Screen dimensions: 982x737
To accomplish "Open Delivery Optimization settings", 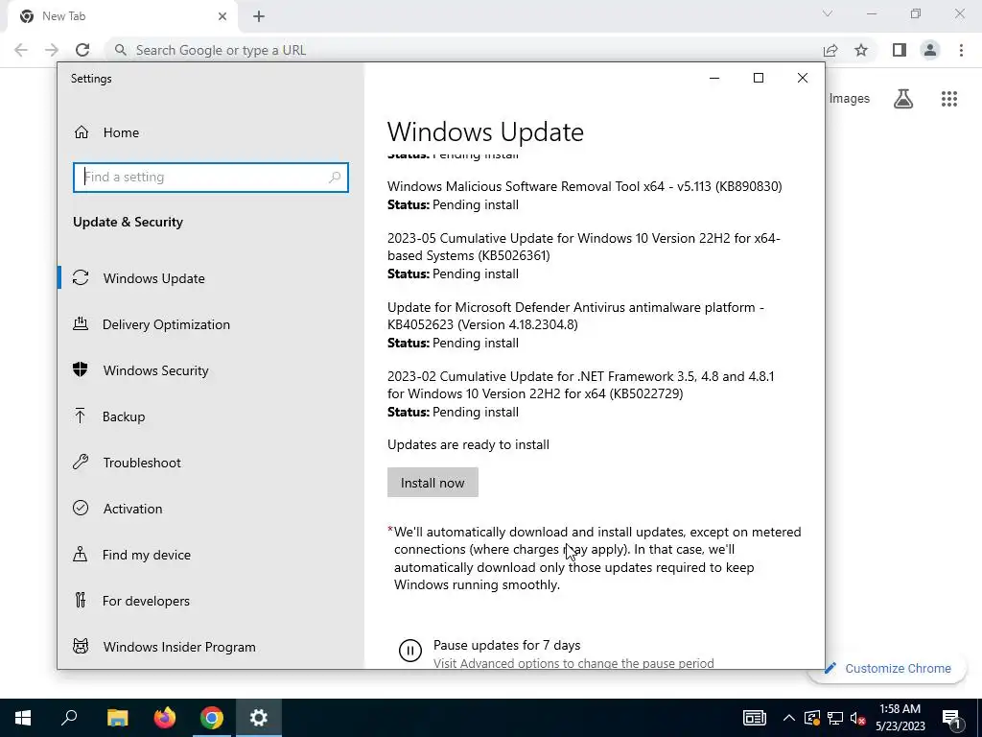I will pos(166,324).
